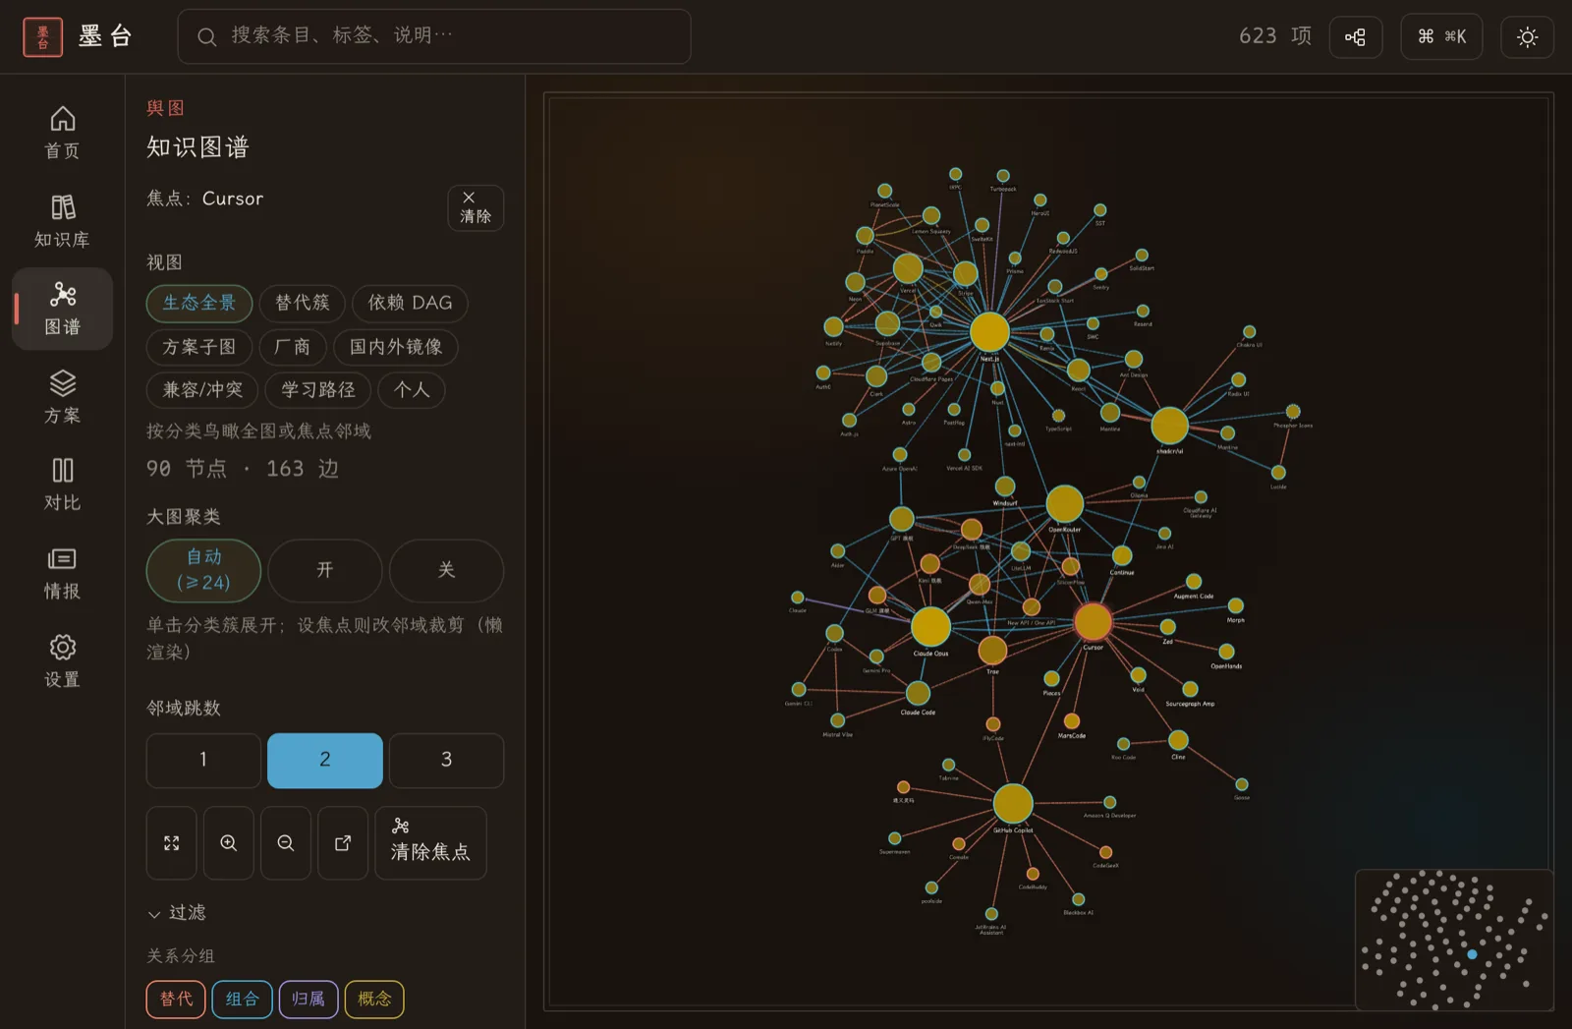The image size is (1572, 1029).
Task: Switch to the 个人 view
Action: (x=412, y=390)
